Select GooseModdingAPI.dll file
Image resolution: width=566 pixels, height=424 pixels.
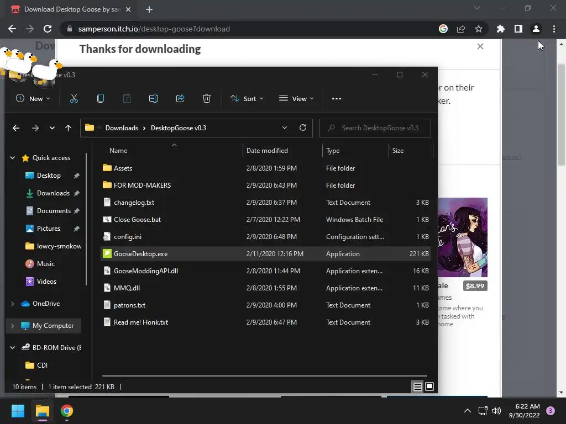click(266, 271)
